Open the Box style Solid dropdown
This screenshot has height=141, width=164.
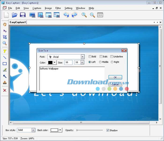click(x=33, y=130)
